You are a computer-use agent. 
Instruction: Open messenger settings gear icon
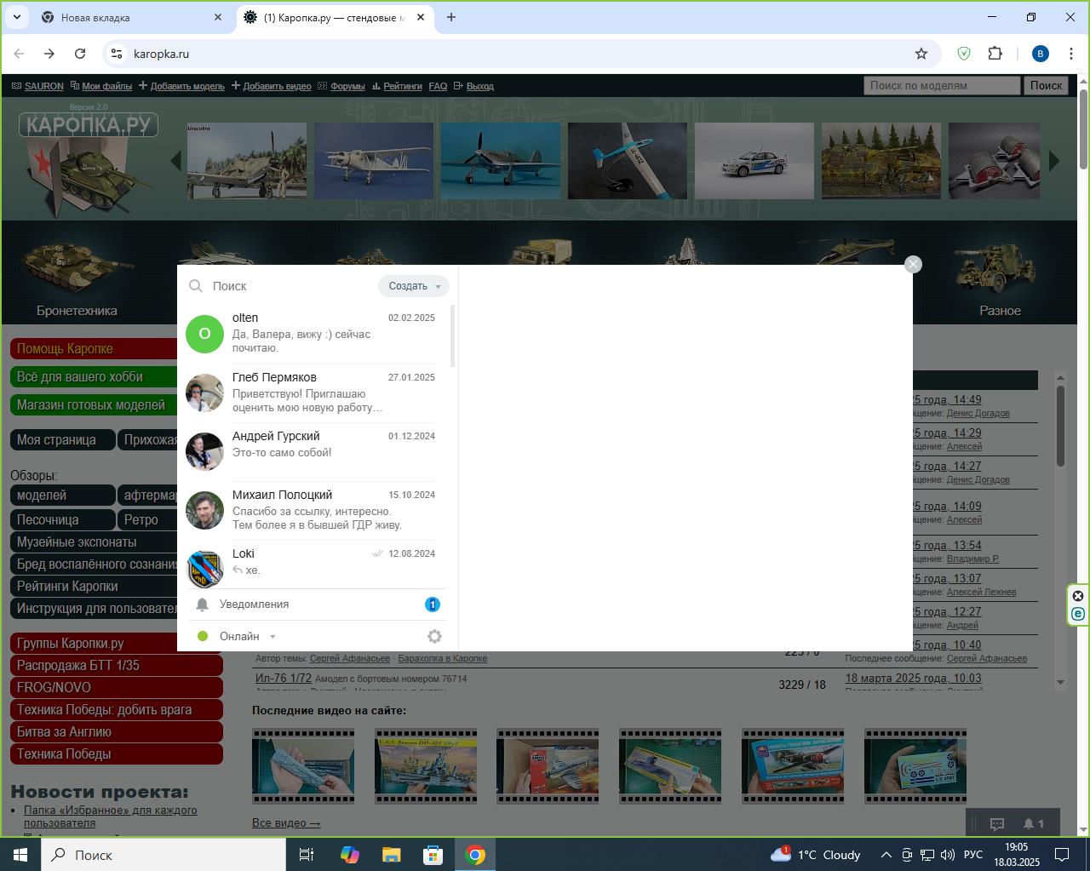tap(434, 637)
